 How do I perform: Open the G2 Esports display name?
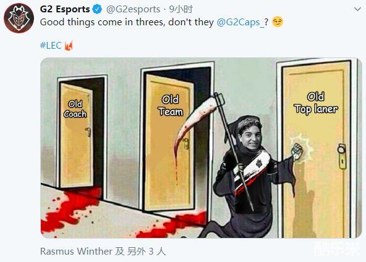[x=65, y=9]
